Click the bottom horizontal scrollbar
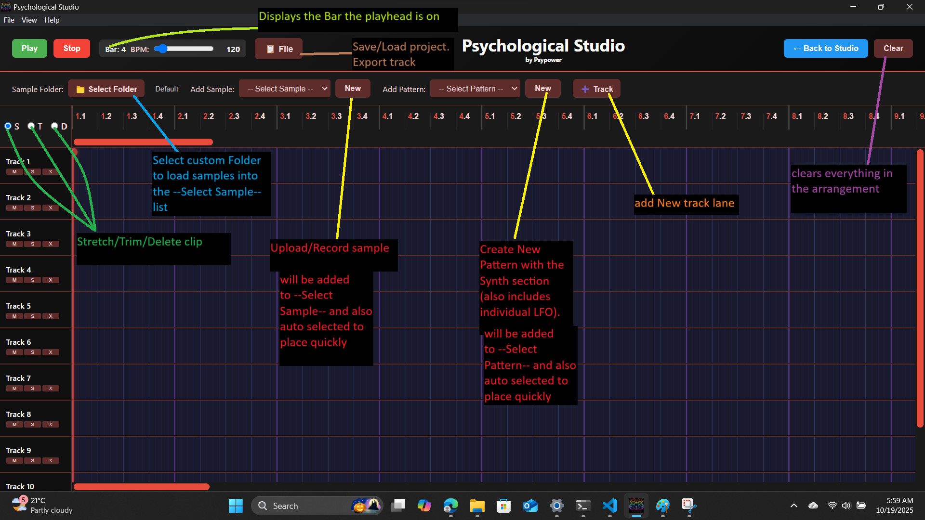This screenshot has height=520, width=925. coord(142,487)
